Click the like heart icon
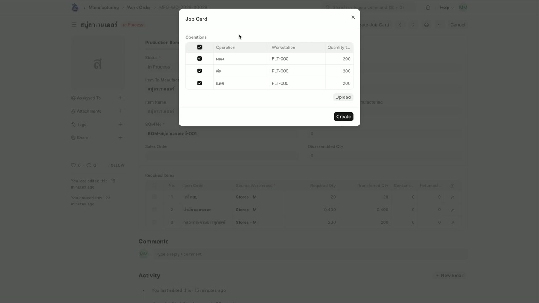539x303 pixels. point(73,165)
